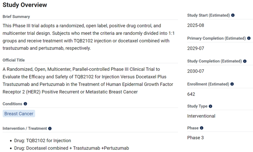Click the info icon beside Conditions

(25, 104)
